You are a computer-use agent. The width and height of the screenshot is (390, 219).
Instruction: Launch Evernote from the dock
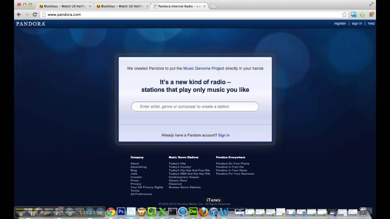click(152, 212)
